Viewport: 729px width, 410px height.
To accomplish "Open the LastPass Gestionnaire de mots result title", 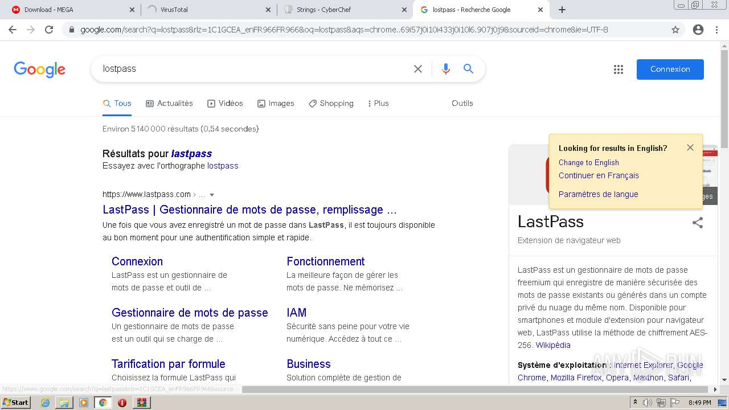I will [x=249, y=210].
